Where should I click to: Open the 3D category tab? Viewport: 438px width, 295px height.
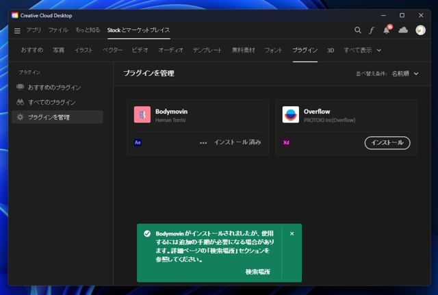(331, 50)
